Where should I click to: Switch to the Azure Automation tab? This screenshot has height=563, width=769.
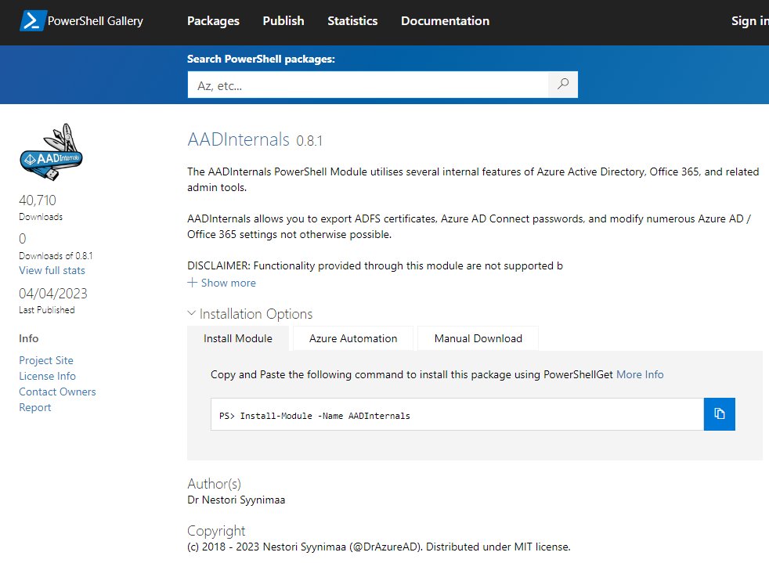353,338
